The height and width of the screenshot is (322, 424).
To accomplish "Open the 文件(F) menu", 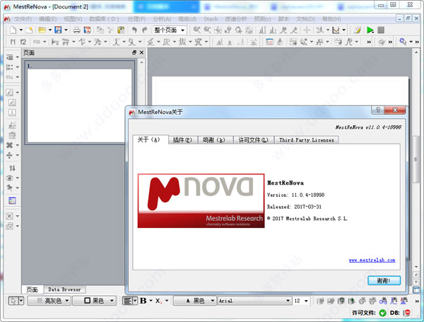I will click(23, 19).
